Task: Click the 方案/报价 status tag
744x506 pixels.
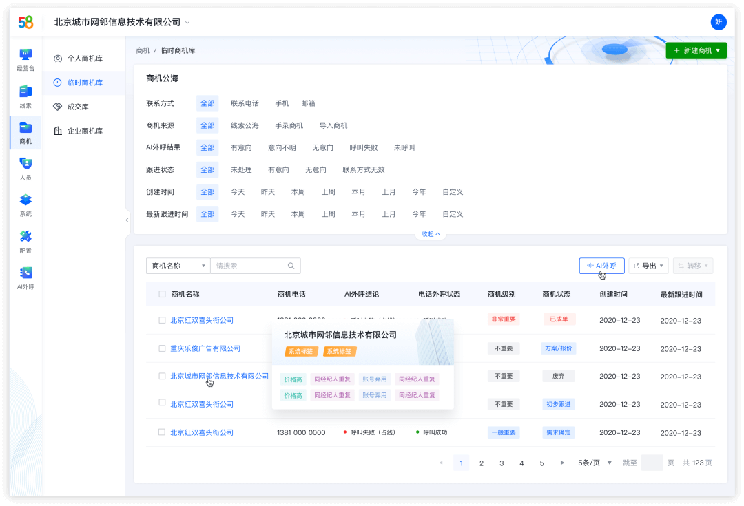Action: coord(559,348)
